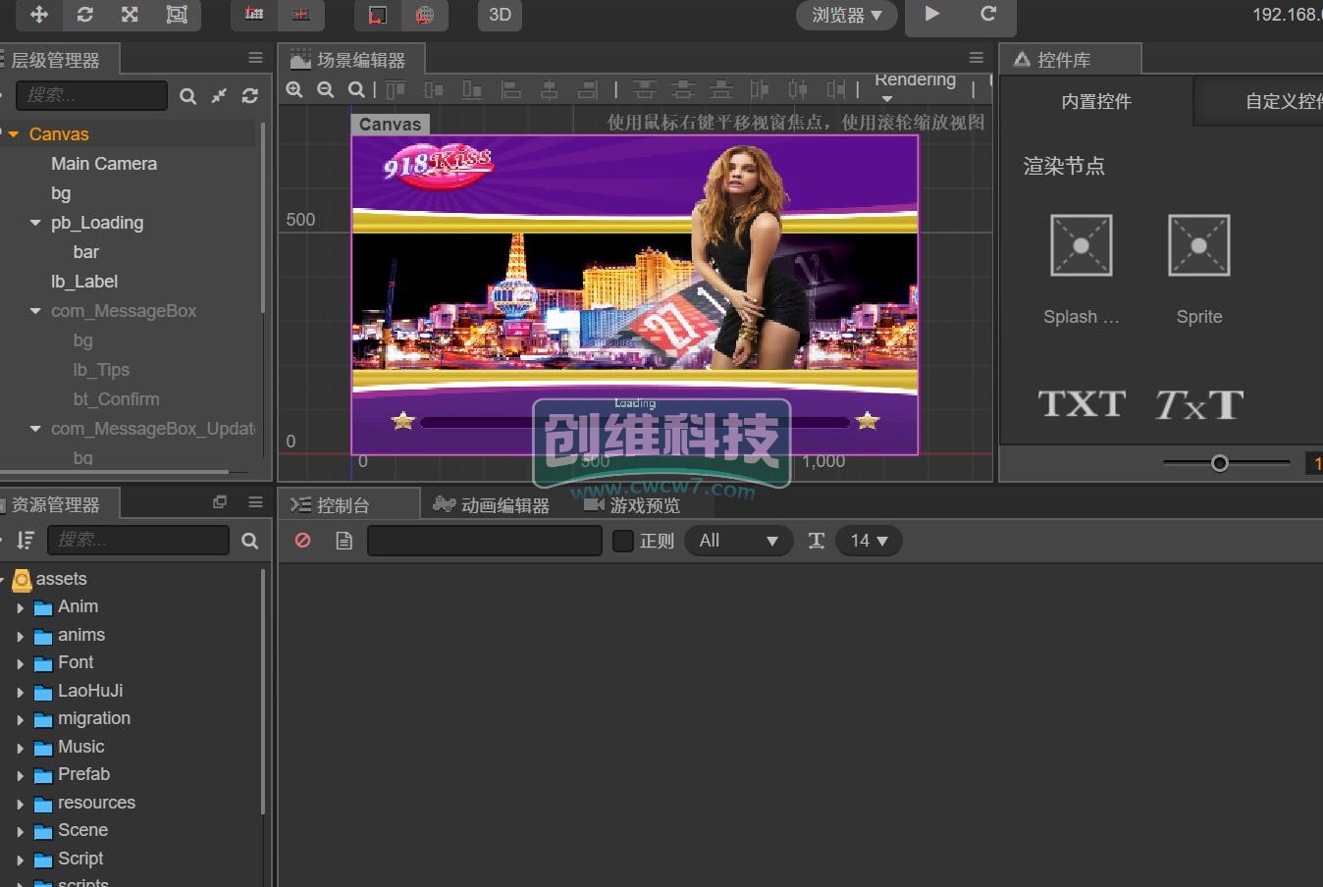
Task: Clear the console with red clear icon
Action: [x=303, y=541]
